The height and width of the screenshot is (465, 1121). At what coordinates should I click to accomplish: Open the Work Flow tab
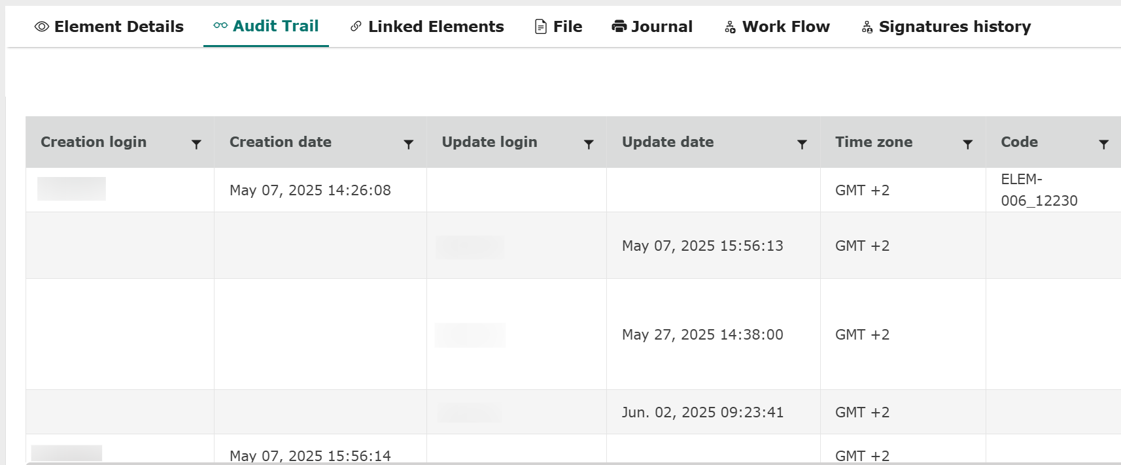[785, 27]
